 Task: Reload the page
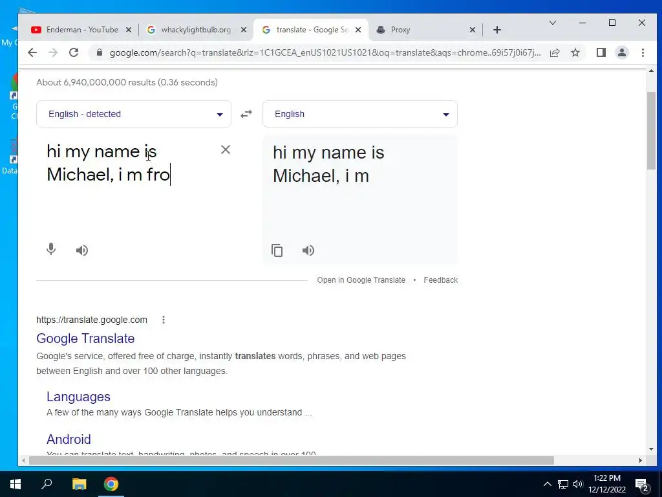coord(74,52)
